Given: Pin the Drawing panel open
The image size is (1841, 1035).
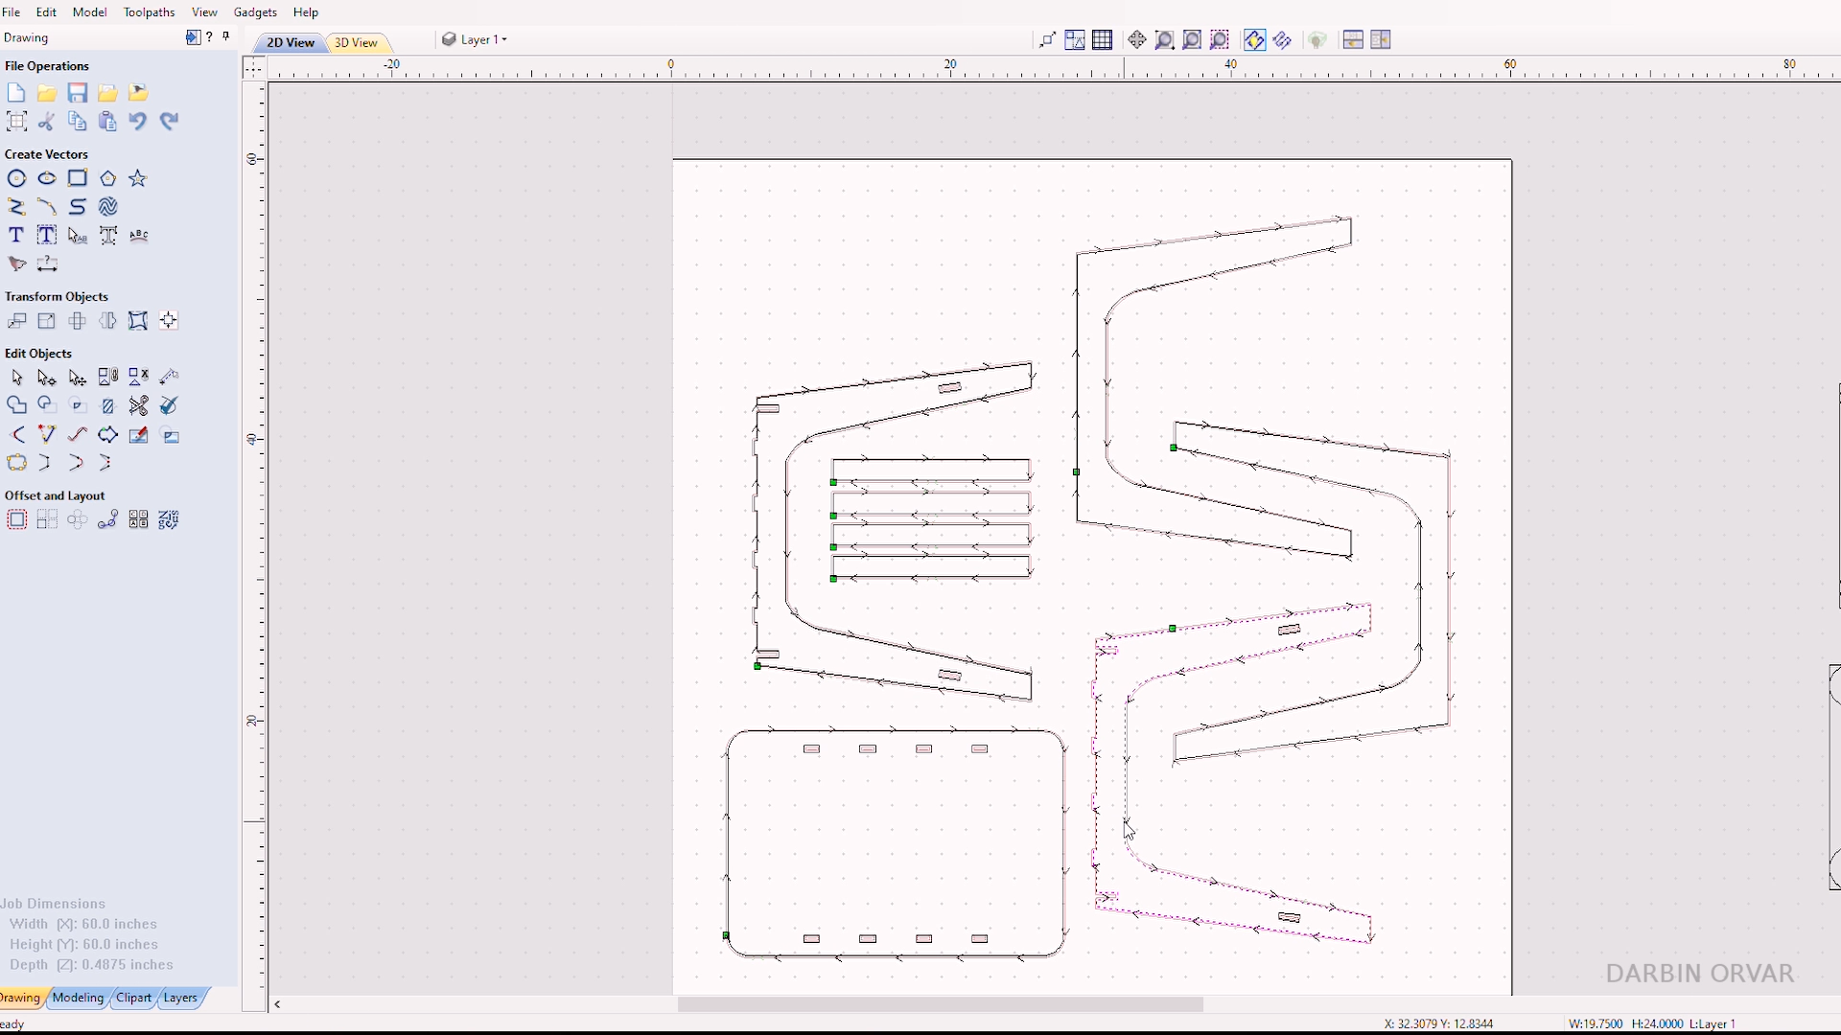Looking at the screenshot, I should pos(226,36).
